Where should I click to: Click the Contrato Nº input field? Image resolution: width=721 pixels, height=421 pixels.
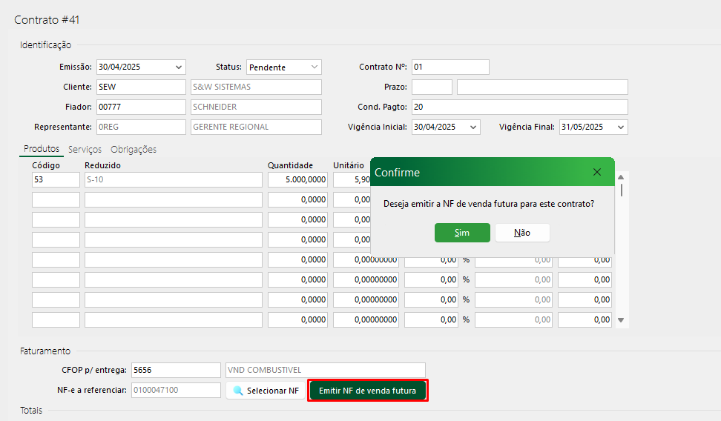click(450, 67)
